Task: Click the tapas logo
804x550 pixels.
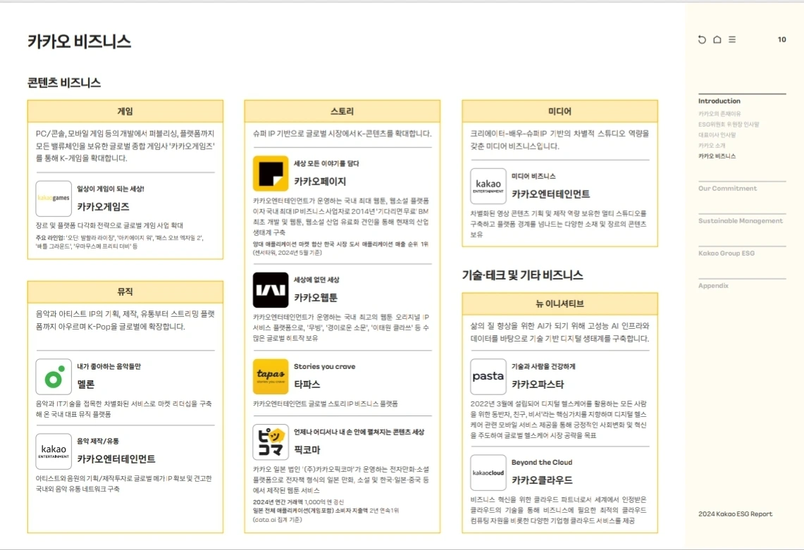Action: point(271,377)
